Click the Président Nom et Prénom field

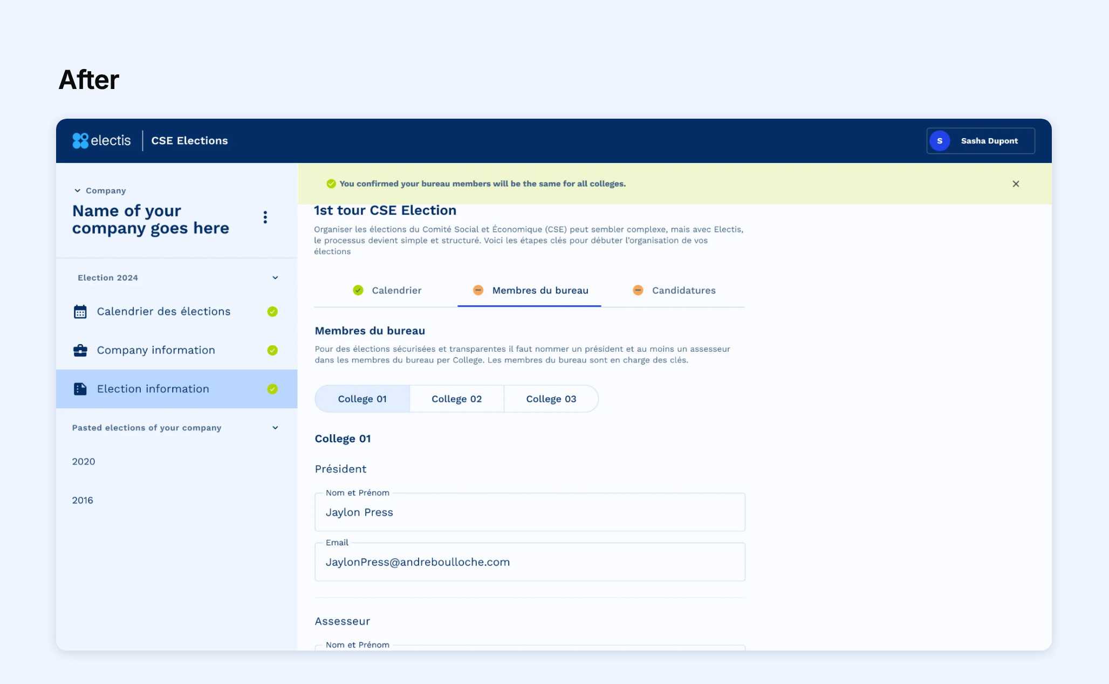(530, 512)
